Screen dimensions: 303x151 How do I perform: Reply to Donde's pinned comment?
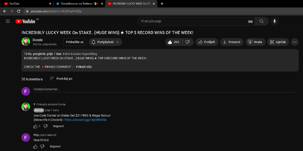pos(58,126)
